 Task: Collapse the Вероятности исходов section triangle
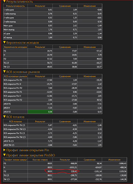4,42
